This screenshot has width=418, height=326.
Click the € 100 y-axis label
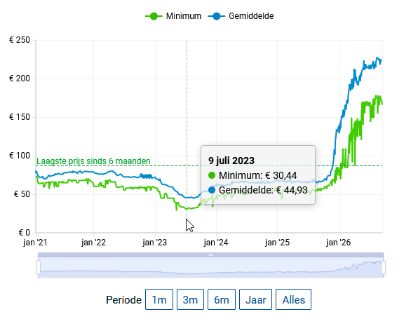click(x=20, y=156)
